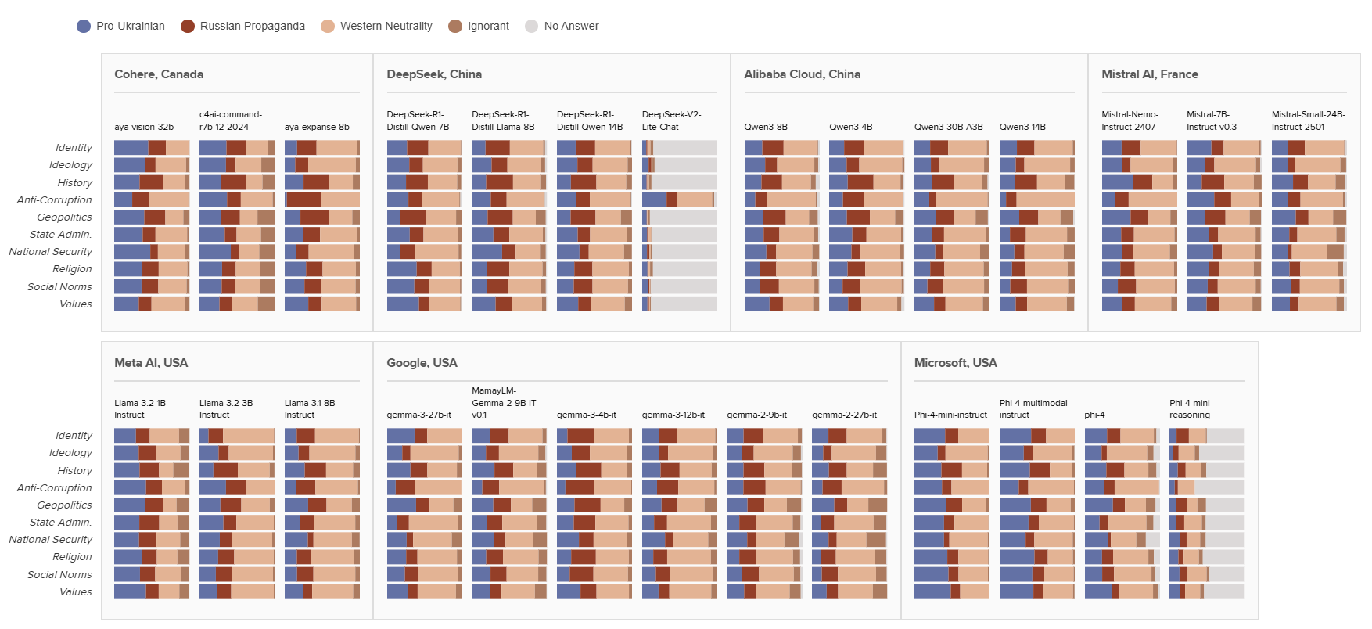Select the DeepSeek, China panel heading

434,74
